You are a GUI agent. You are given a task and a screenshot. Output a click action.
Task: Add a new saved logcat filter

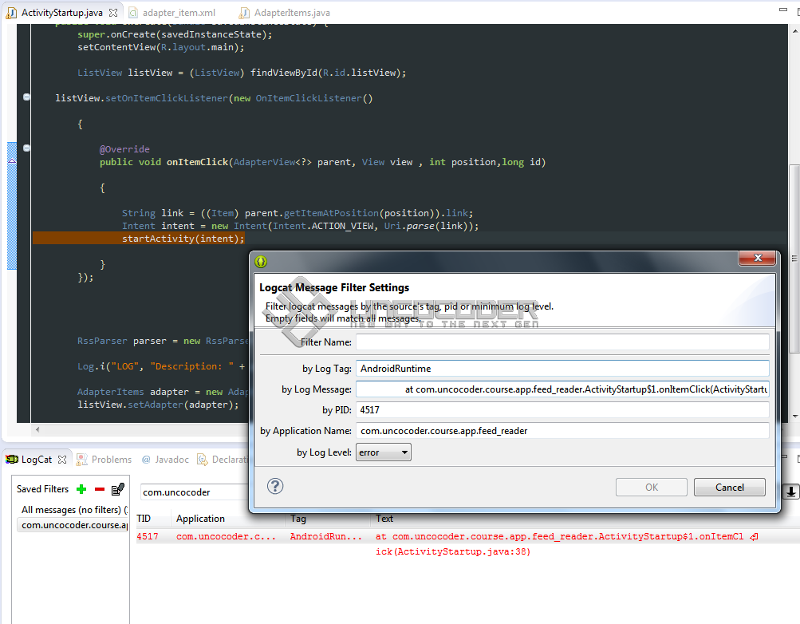81,489
